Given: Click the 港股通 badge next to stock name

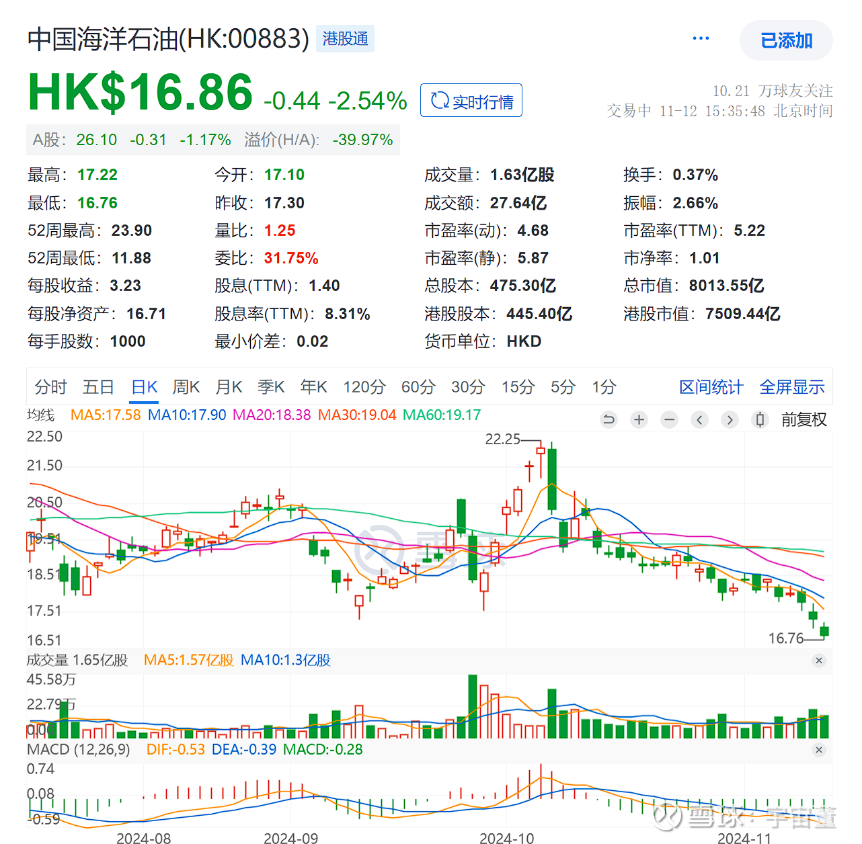Looking at the screenshot, I should [x=345, y=38].
